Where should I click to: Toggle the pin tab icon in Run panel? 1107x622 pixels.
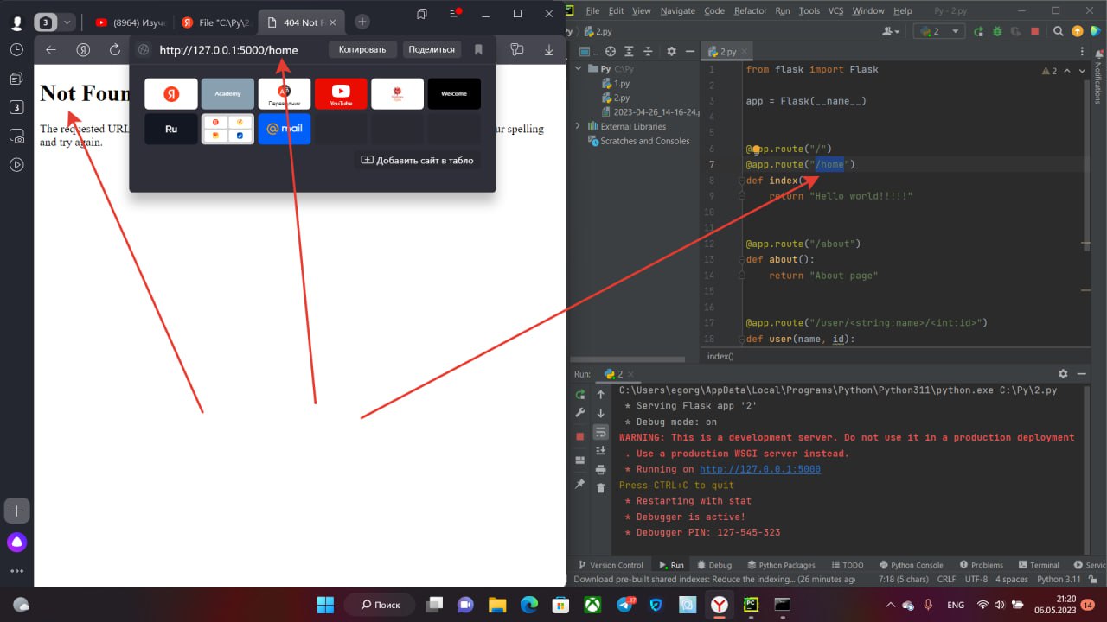pyautogui.click(x=580, y=484)
